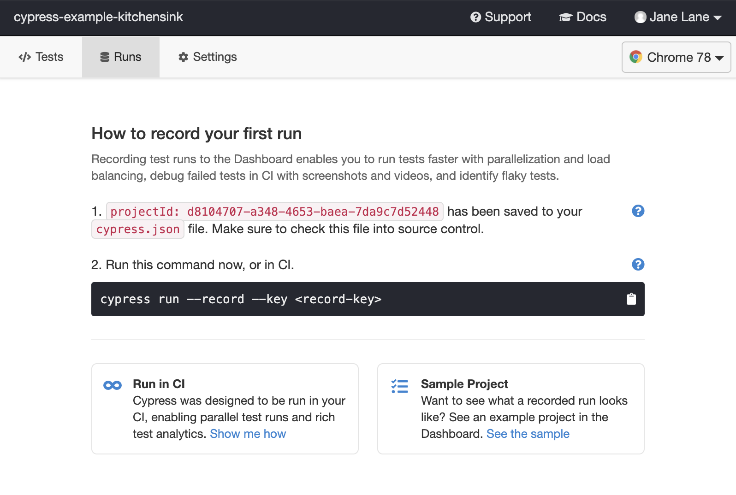This screenshot has width=736, height=495.
Task: Open the Docs link
Action: pos(583,17)
